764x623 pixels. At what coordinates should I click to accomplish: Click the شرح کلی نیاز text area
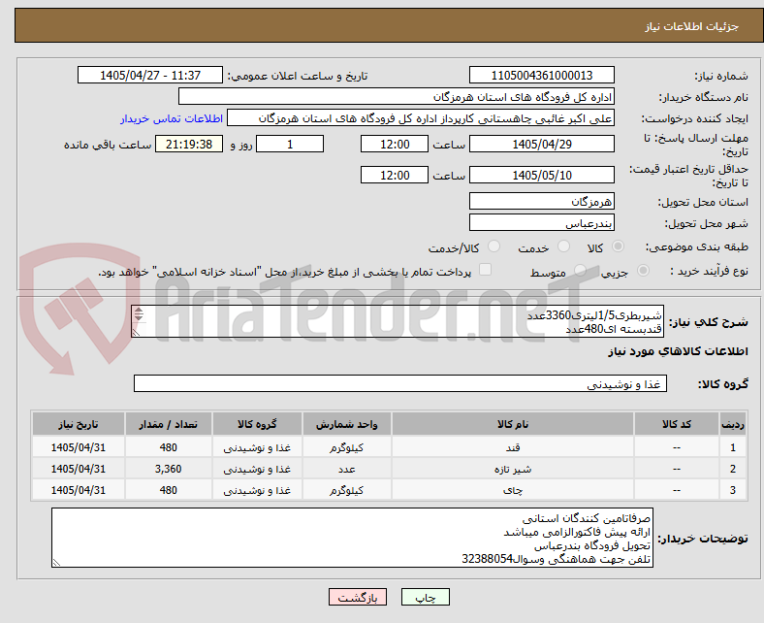398,321
